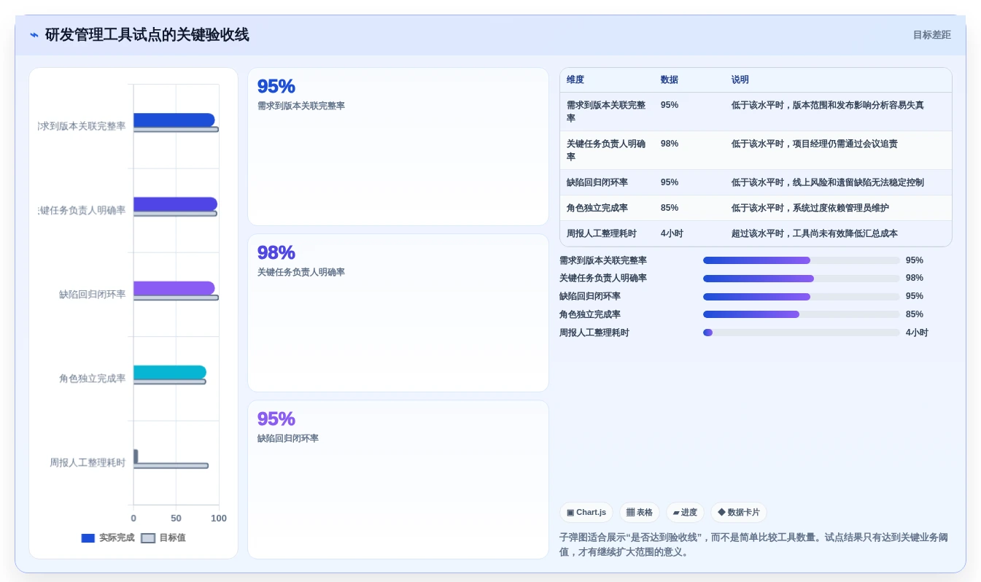Click description 超过该水平时，工具尚未有效降低汇总成本
Screen dimensions: 981x582
click(x=815, y=234)
